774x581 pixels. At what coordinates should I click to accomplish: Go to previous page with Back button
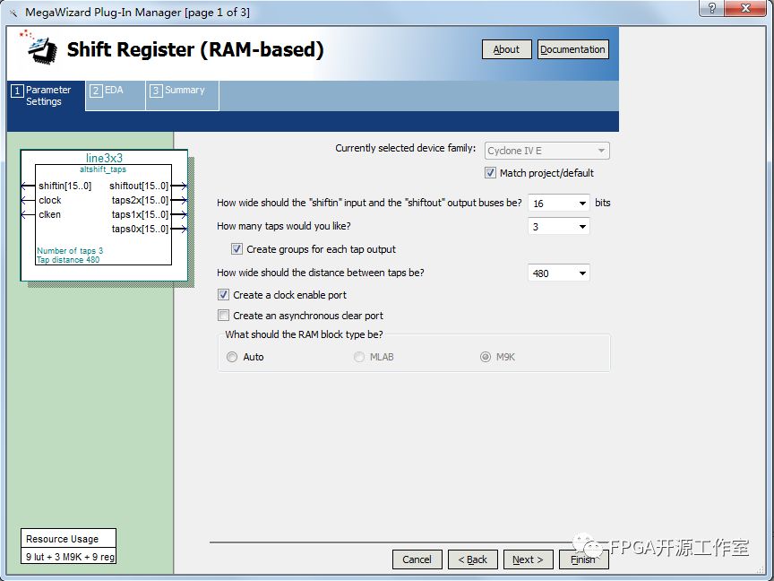click(x=473, y=559)
